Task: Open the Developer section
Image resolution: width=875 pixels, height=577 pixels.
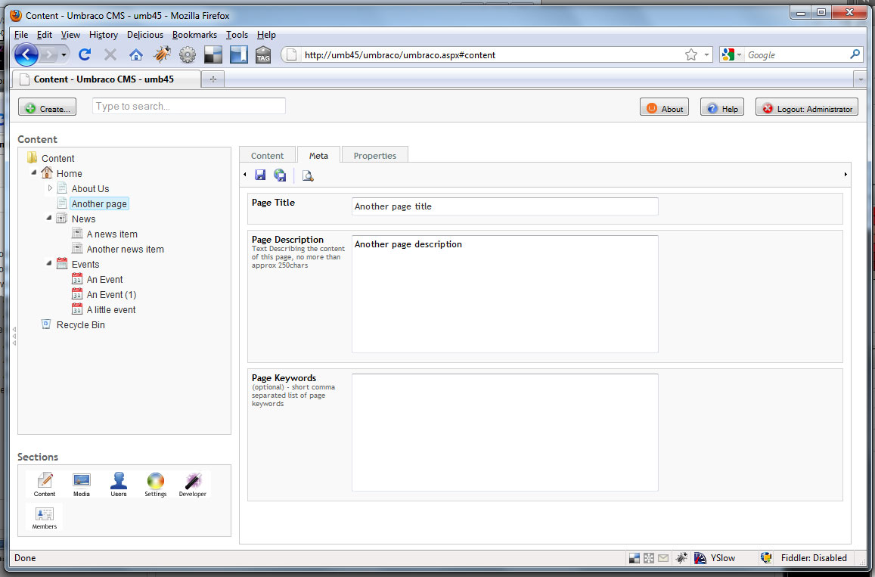Action: tap(193, 484)
